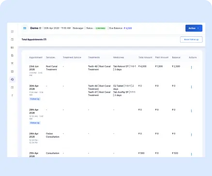Click the small icon right after Demo name
The image size is (212, 176).
pyautogui.click(x=40, y=28)
